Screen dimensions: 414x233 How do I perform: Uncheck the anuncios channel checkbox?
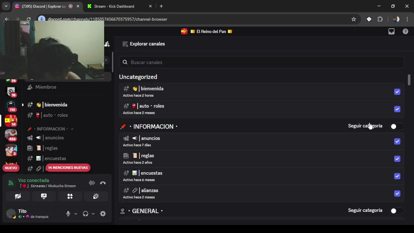(x=397, y=141)
